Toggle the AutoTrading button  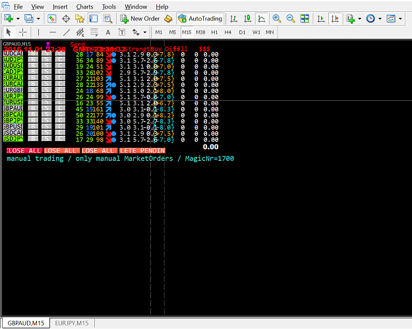coord(200,18)
